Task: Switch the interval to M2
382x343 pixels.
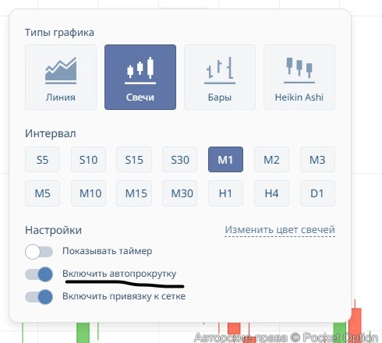Action: pos(271,160)
